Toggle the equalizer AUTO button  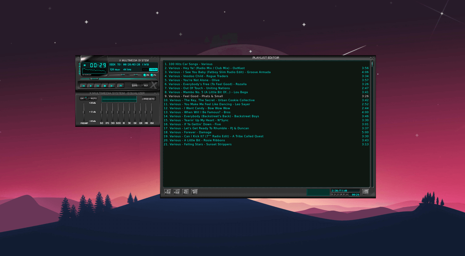pos(92,98)
